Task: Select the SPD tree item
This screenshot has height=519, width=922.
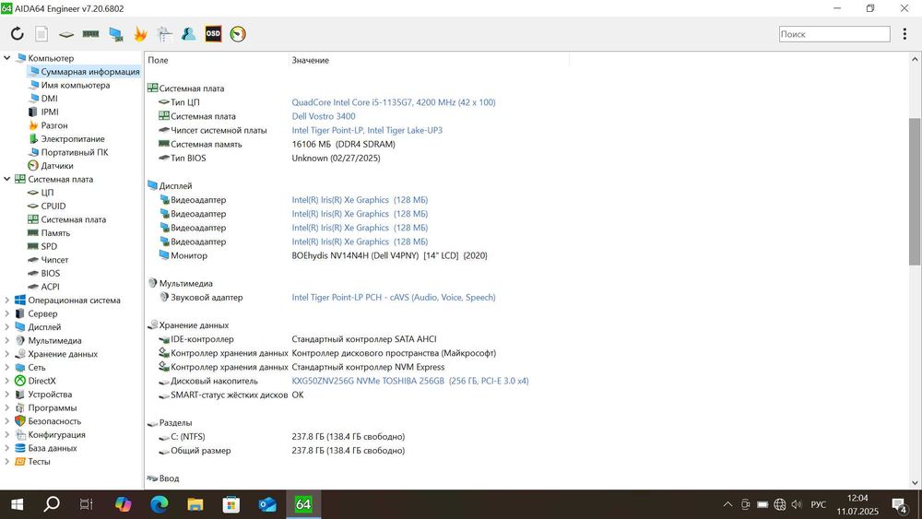Action: coord(42,247)
